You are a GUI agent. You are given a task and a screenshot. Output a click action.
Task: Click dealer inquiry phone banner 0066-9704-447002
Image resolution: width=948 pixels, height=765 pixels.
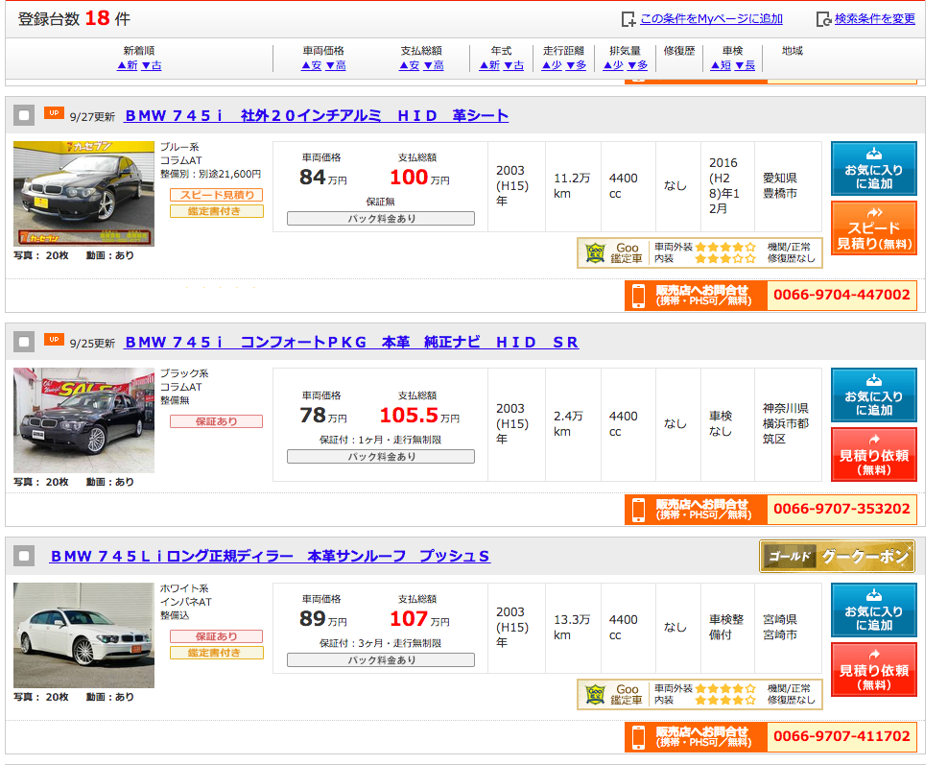(x=770, y=295)
